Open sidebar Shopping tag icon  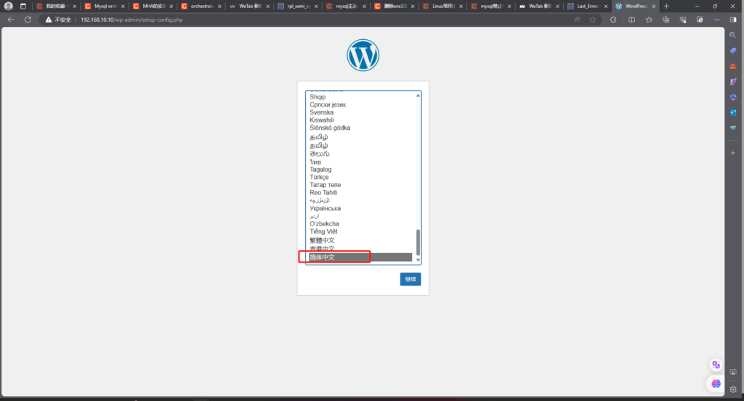tap(733, 51)
